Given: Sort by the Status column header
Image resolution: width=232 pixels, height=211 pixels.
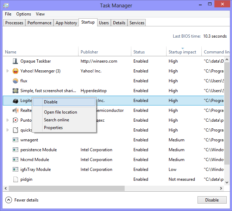Looking at the screenshot, I should pos(149,52).
